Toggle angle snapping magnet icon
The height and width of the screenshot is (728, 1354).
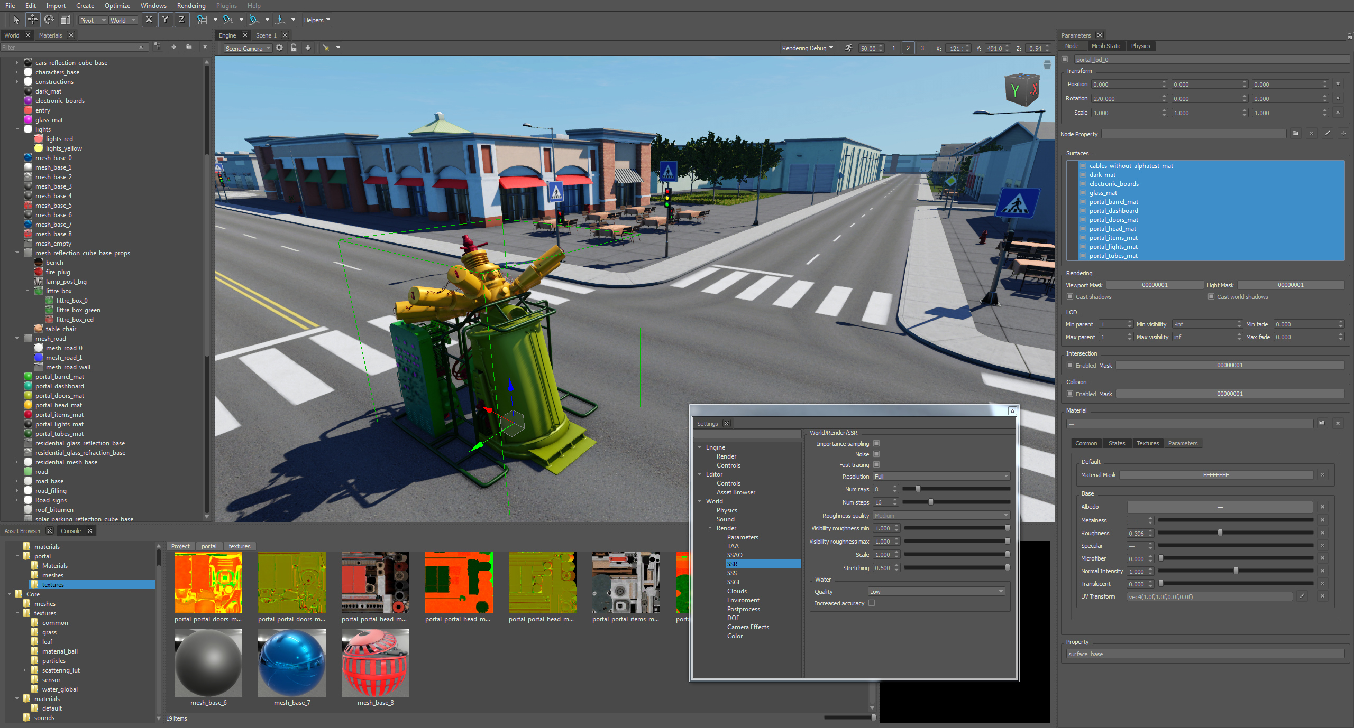point(228,20)
